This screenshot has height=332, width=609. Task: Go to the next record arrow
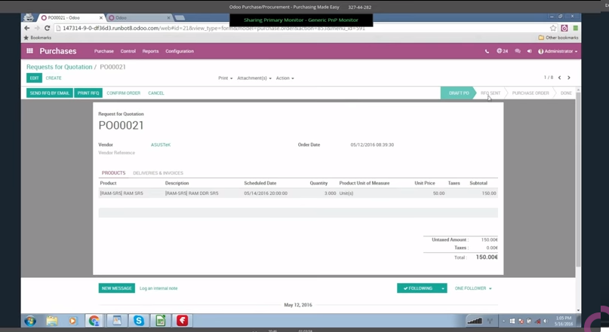[569, 78]
